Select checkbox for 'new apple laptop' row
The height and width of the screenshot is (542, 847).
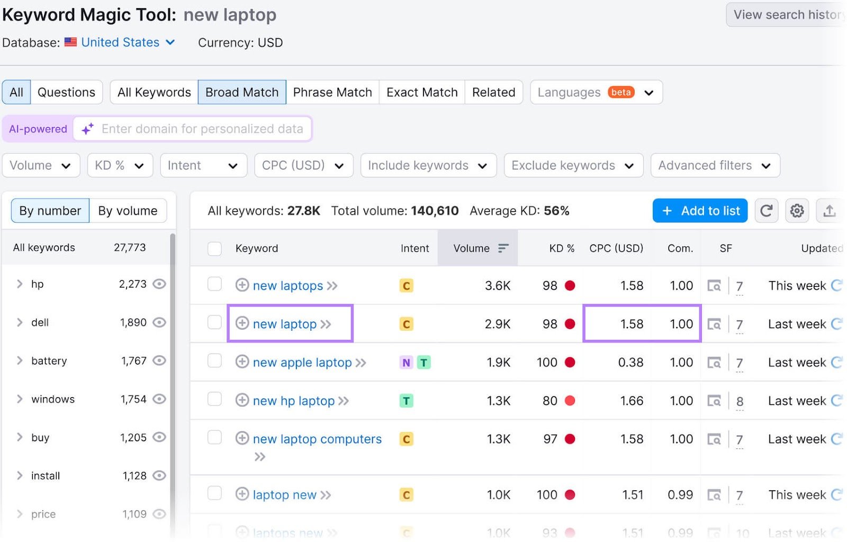(x=214, y=361)
